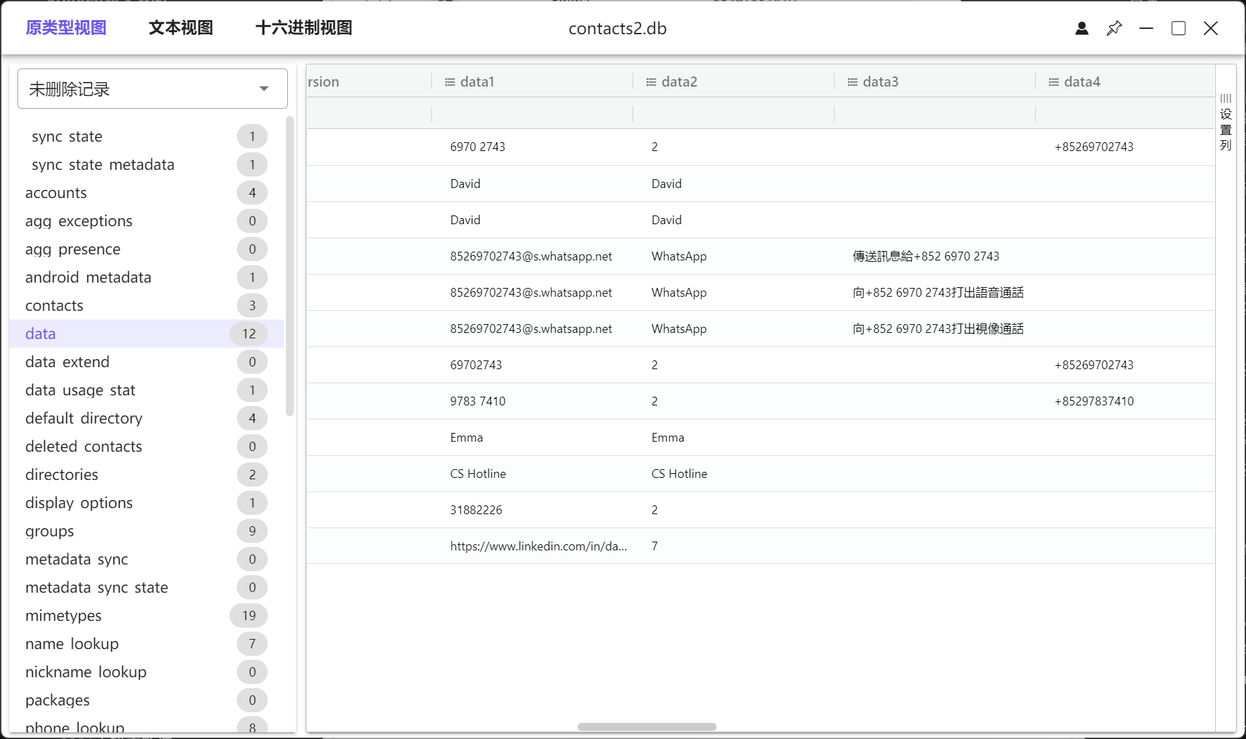Click the user account icon

[1082, 28]
